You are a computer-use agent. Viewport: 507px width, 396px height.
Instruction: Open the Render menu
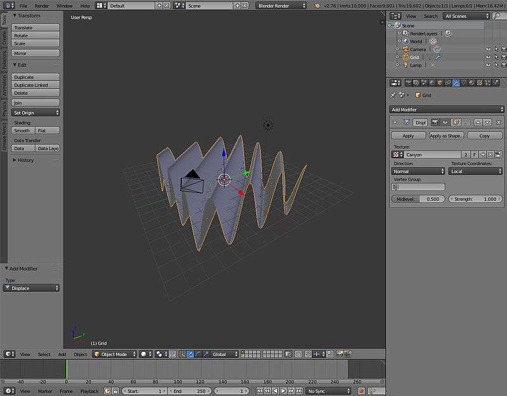(x=42, y=5)
